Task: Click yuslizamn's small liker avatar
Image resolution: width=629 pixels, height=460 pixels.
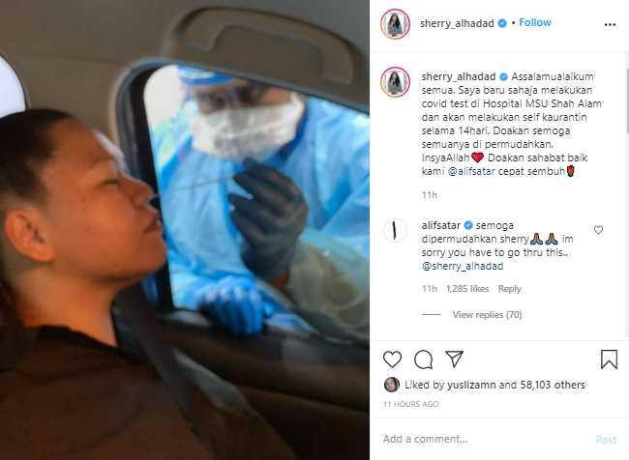Action: tap(392, 385)
